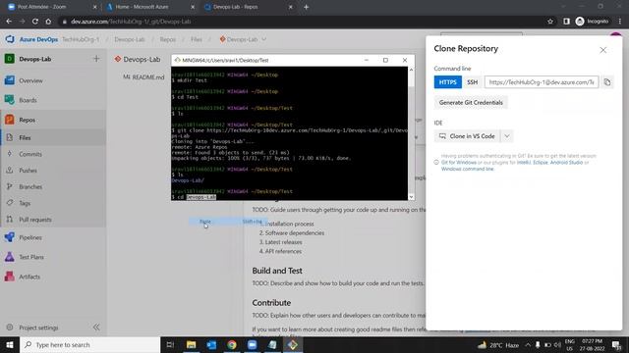Open Zoom from taskbar
The image size is (629, 353).
(x=252, y=344)
